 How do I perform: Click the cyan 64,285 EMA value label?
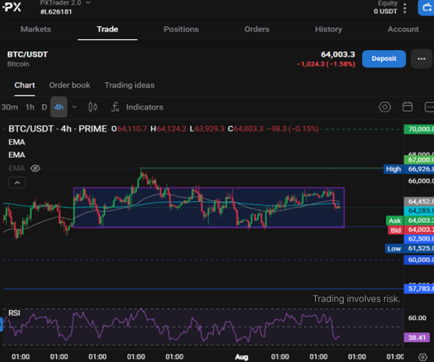(419, 211)
